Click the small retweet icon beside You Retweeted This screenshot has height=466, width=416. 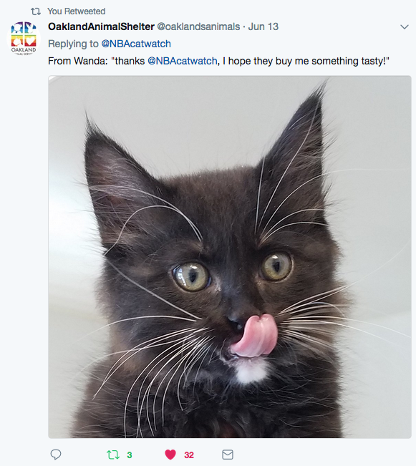coord(36,11)
